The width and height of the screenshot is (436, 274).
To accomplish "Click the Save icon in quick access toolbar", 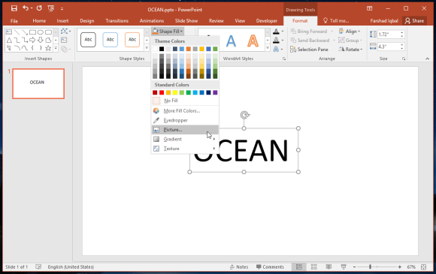I will (14, 8).
